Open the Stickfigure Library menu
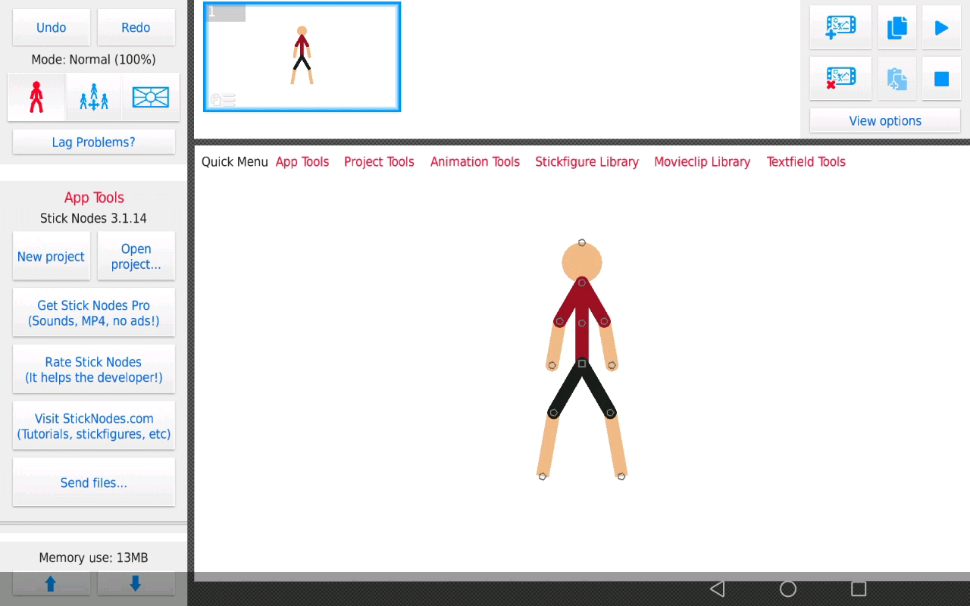The image size is (970, 606). click(587, 161)
